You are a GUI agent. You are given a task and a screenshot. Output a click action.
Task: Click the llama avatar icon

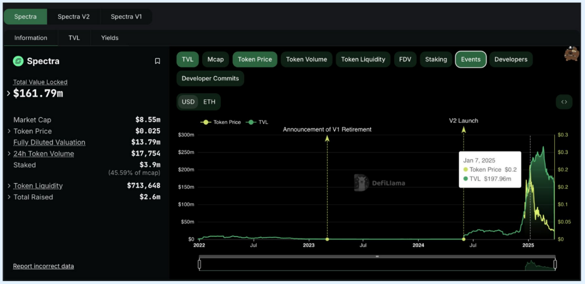pyautogui.click(x=571, y=54)
